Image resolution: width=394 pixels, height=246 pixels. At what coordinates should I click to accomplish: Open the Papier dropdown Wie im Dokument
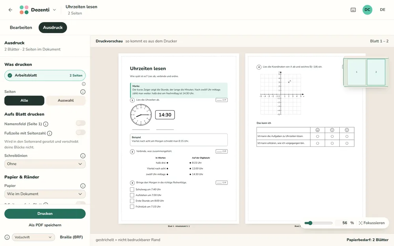tap(45, 194)
